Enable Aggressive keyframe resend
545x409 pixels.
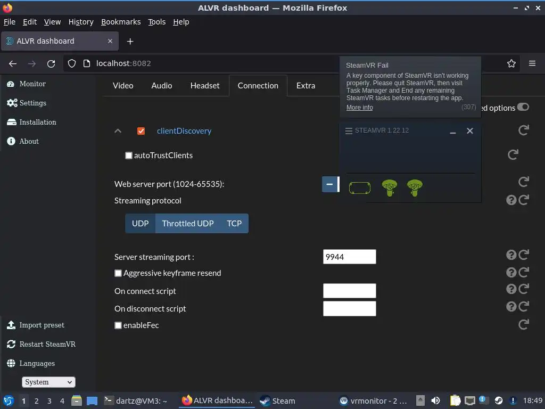click(118, 273)
